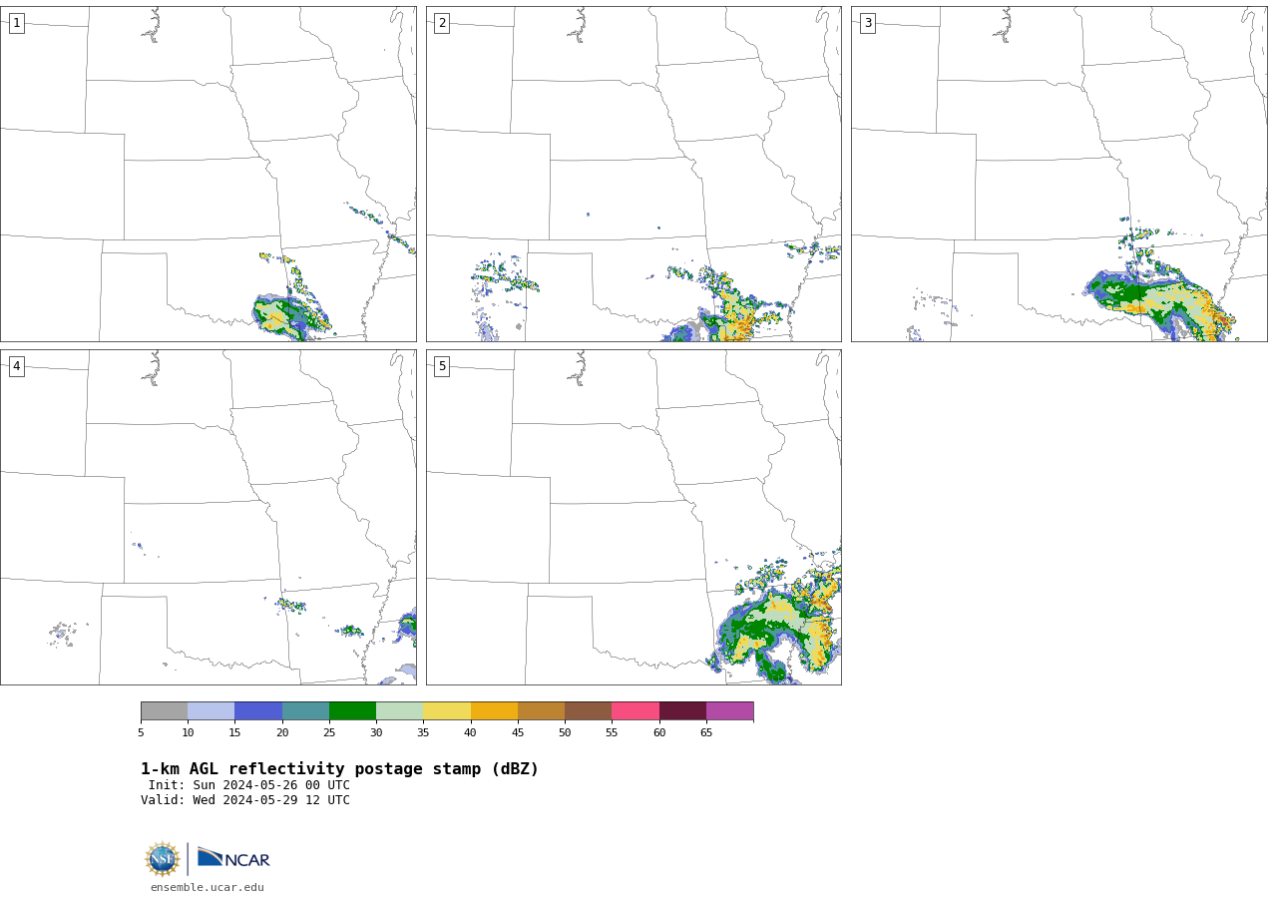Click the number label of panel 4

point(17,366)
